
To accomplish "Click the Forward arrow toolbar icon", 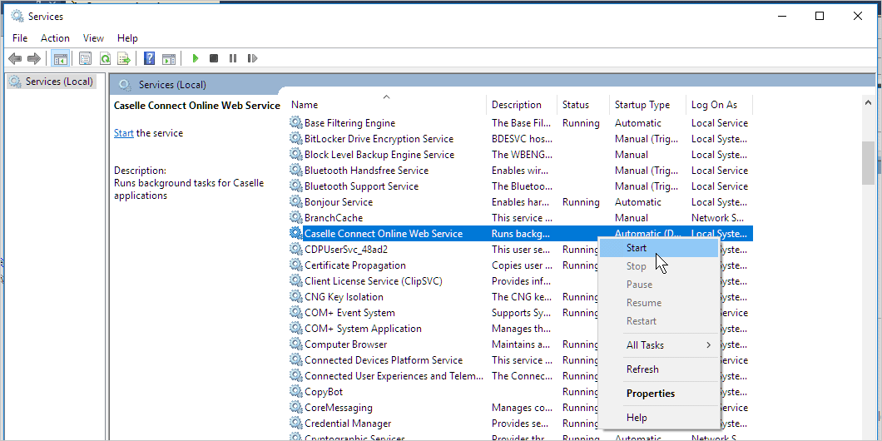I will click(34, 58).
